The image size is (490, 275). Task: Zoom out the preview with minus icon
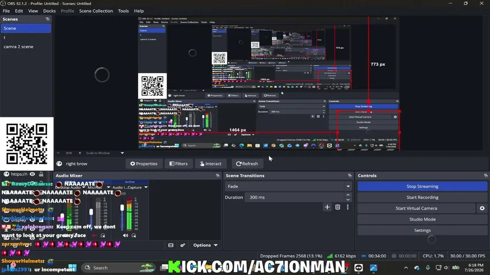[x=58, y=153]
